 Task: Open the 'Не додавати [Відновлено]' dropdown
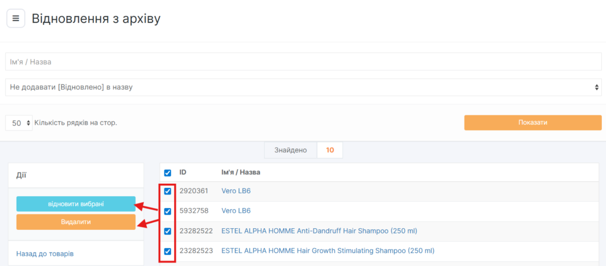click(x=303, y=87)
